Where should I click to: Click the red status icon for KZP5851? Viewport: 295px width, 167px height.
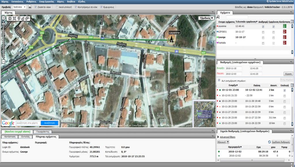tap(285, 32)
